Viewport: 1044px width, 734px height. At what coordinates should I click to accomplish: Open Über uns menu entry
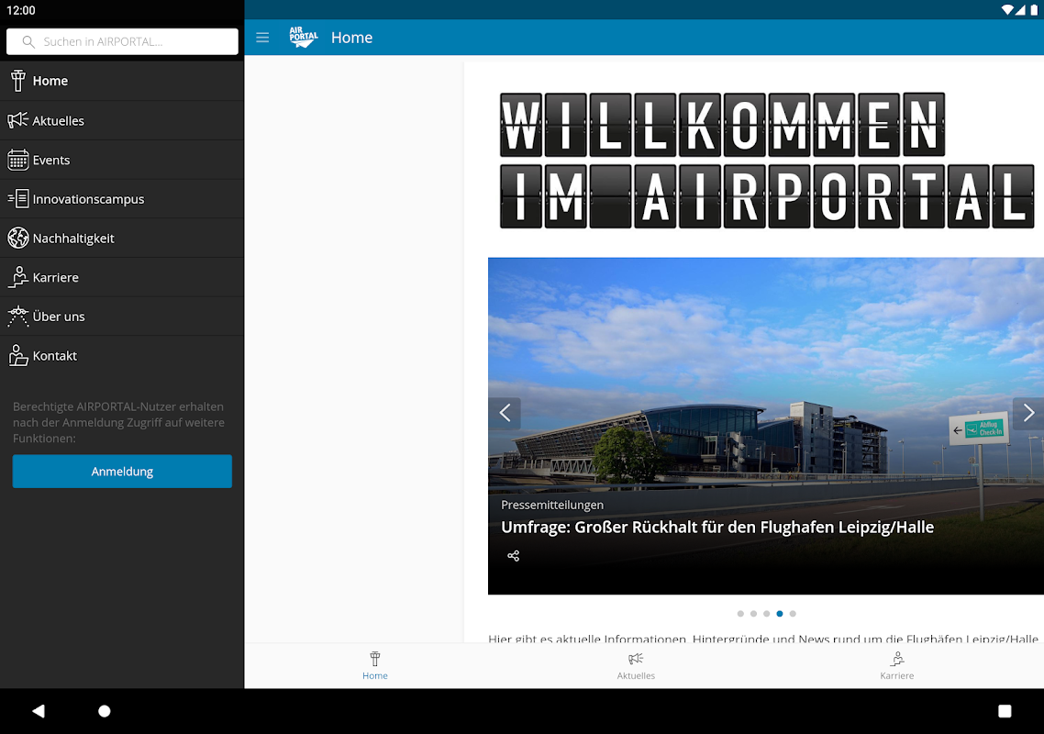(x=122, y=317)
